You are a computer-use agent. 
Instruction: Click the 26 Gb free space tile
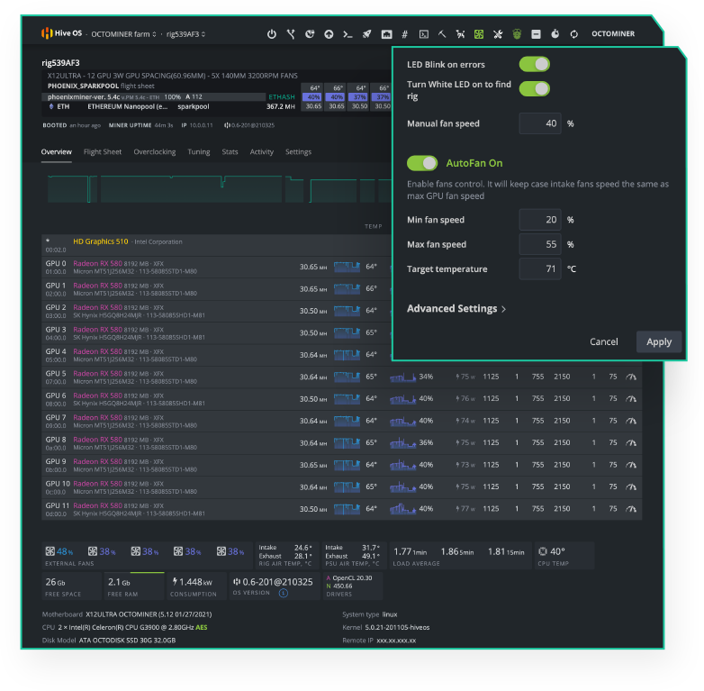[71, 586]
